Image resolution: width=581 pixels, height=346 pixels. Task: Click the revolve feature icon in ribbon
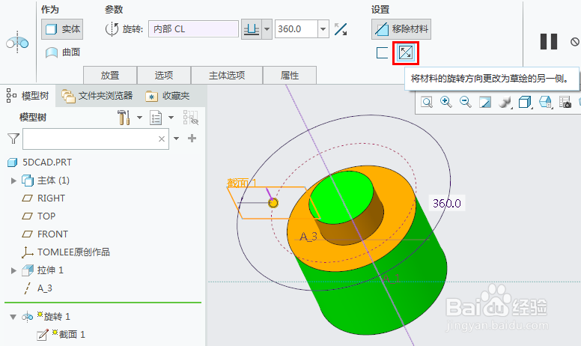click(17, 43)
